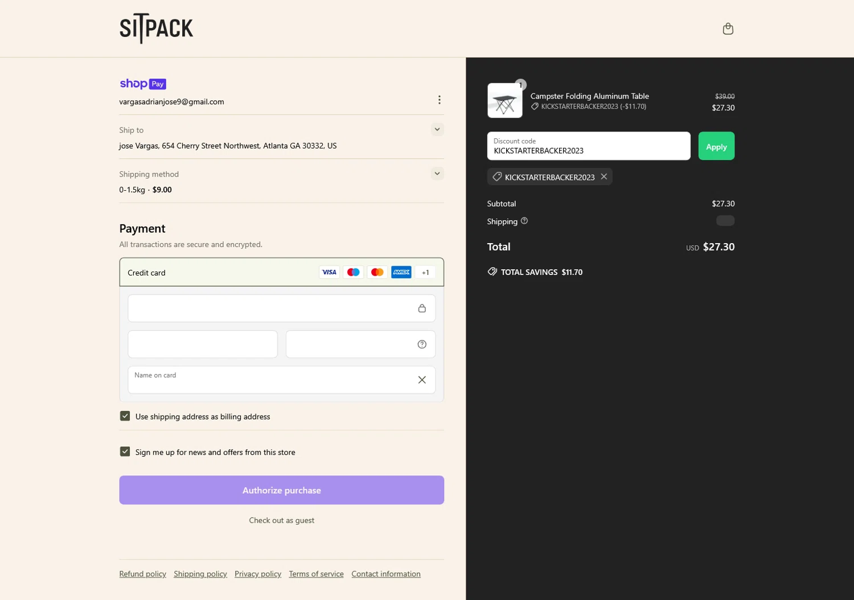Open the three-dot account options menu
This screenshot has width=854, height=600.
(439, 100)
